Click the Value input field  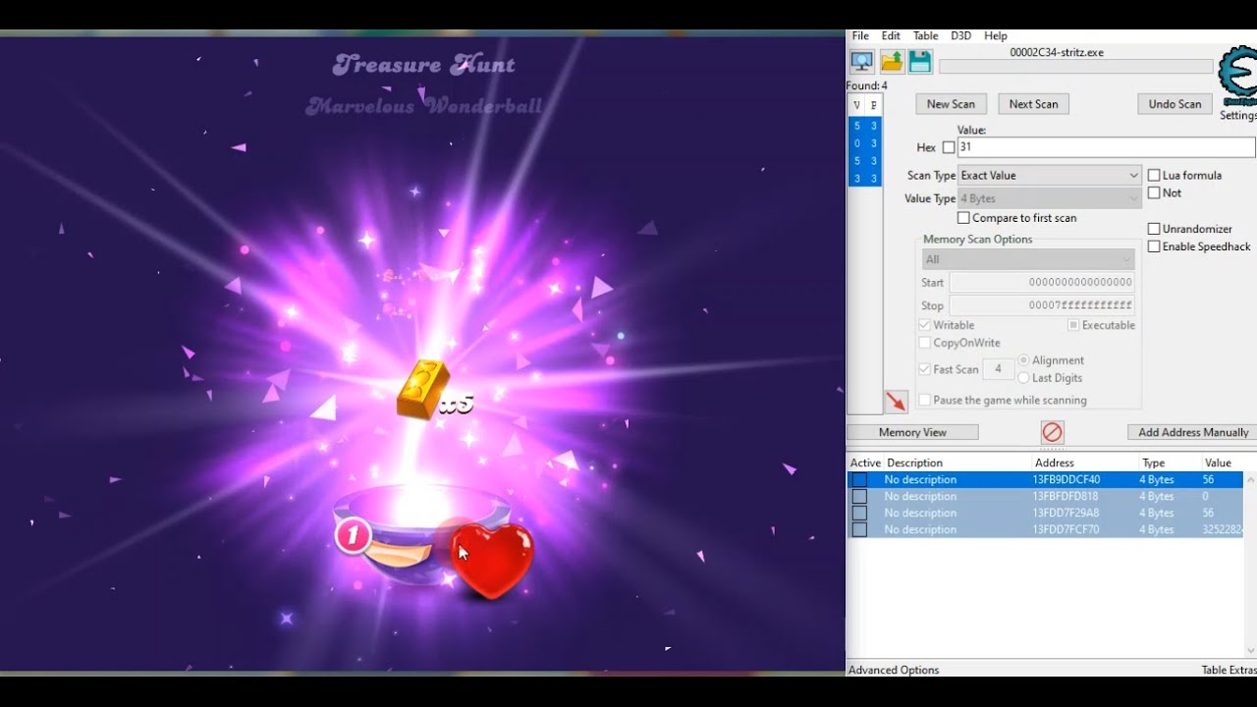point(1106,147)
